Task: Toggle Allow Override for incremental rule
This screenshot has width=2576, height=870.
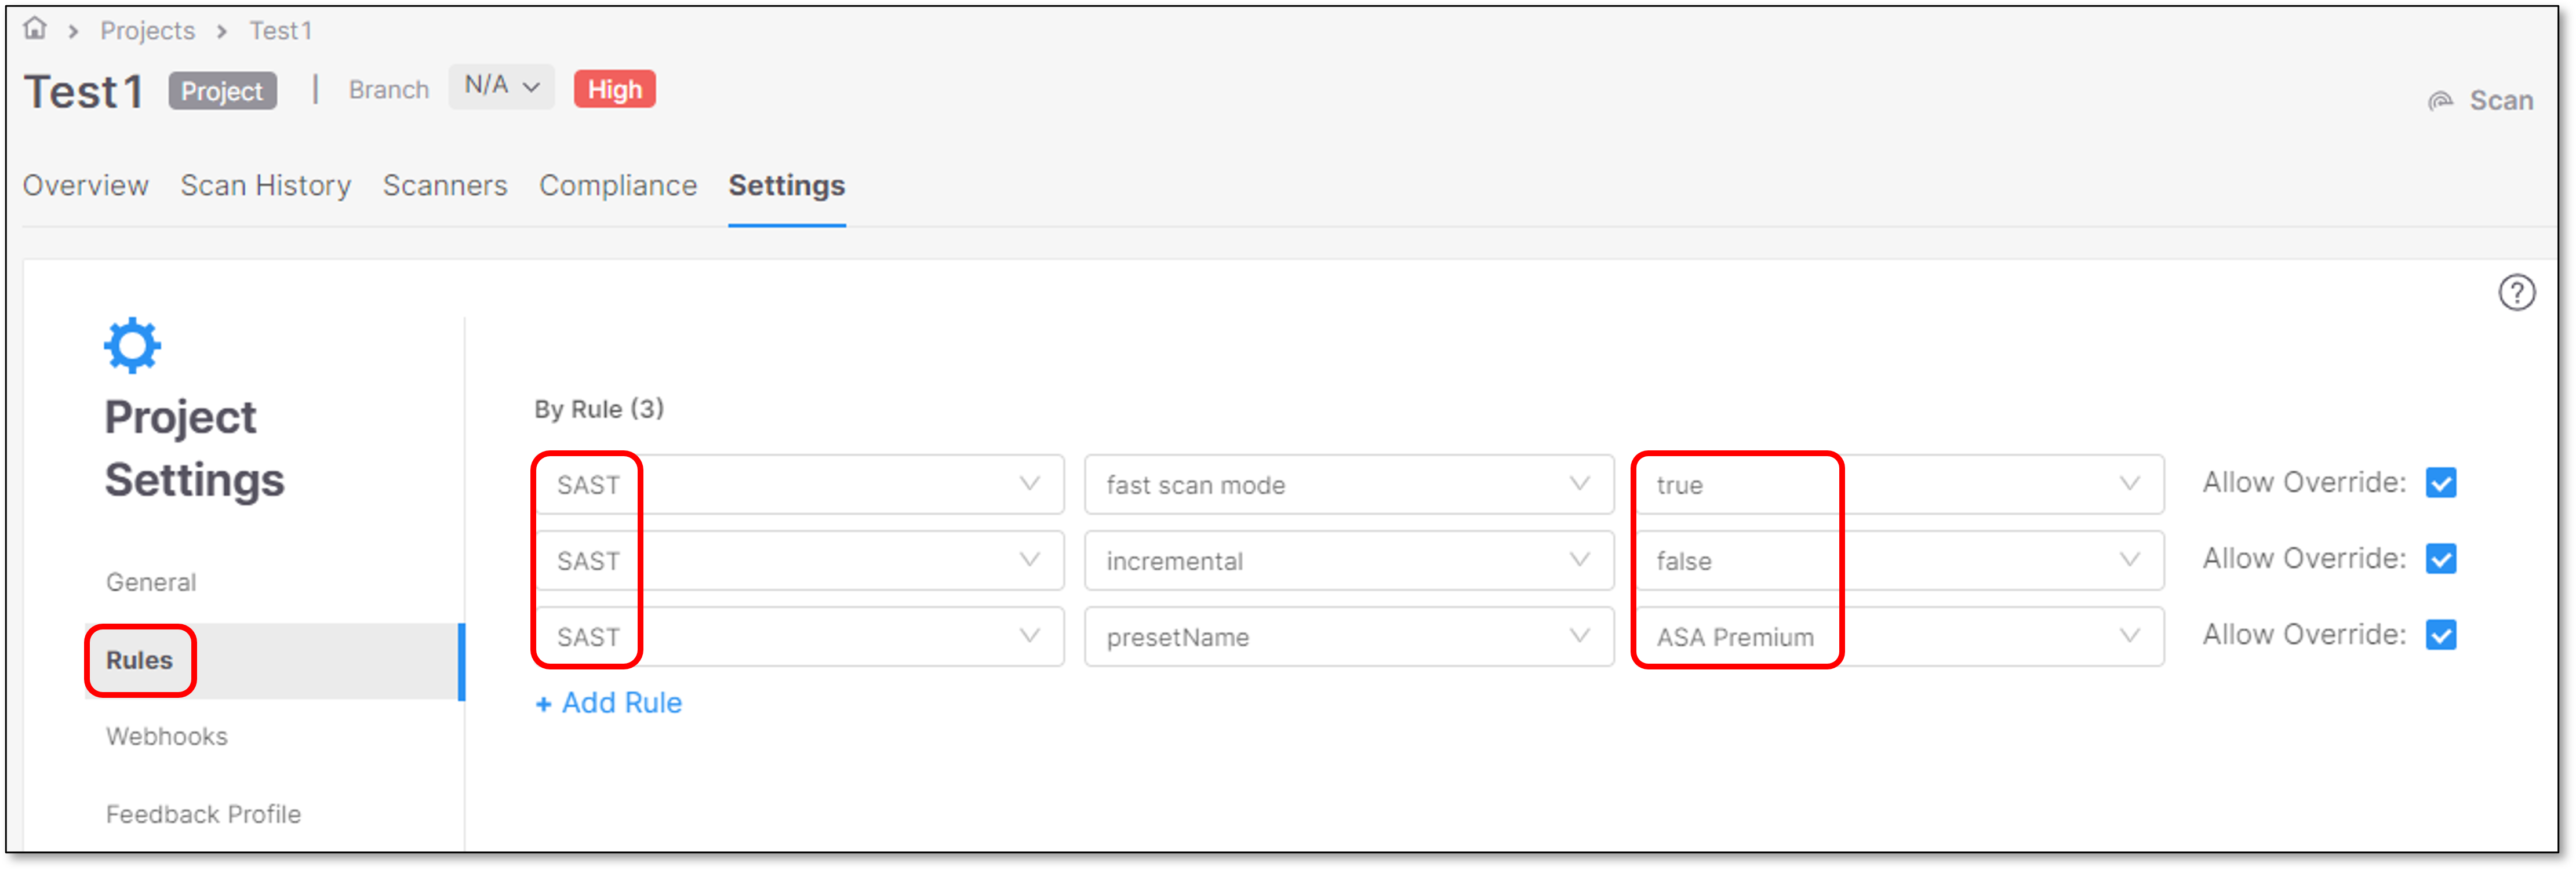Action: (x=2441, y=559)
